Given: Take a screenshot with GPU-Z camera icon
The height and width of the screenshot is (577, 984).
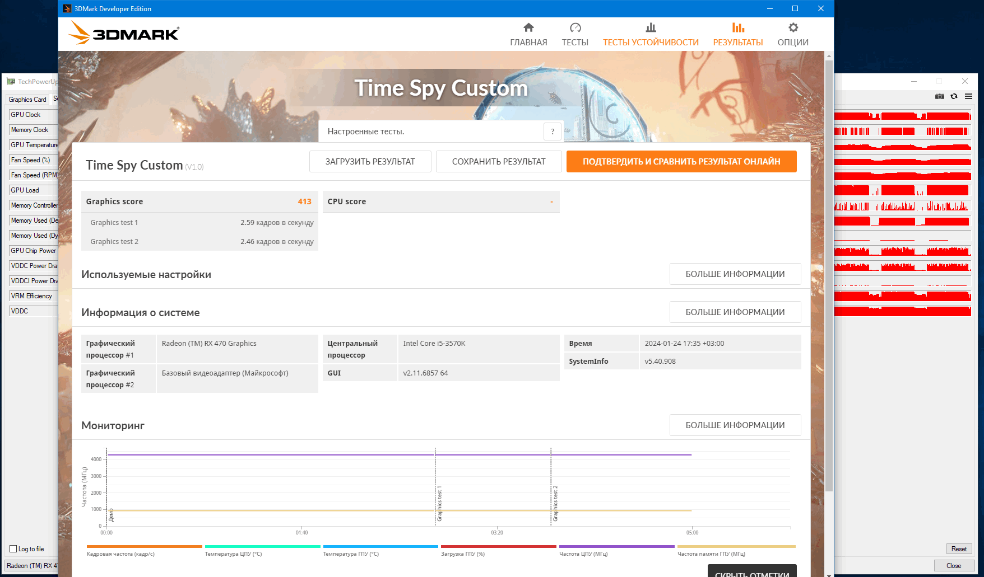Looking at the screenshot, I should (940, 96).
